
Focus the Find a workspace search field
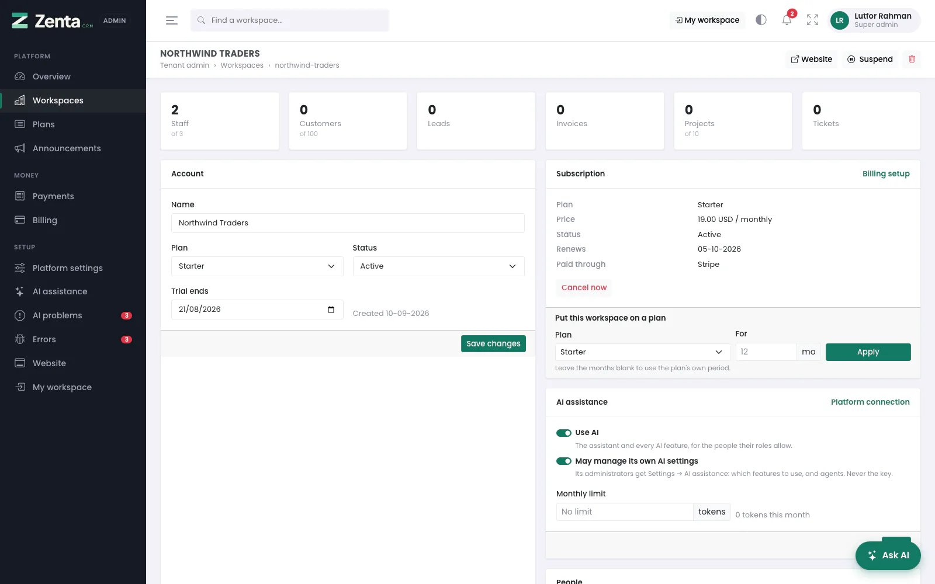point(290,20)
